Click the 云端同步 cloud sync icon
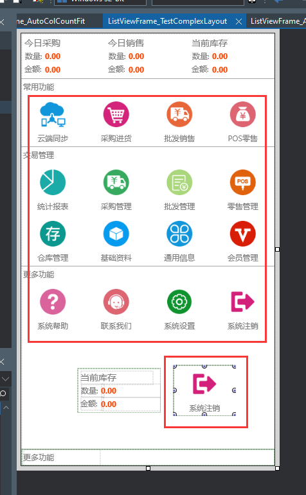This screenshot has width=306, height=495. (x=53, y=114)
